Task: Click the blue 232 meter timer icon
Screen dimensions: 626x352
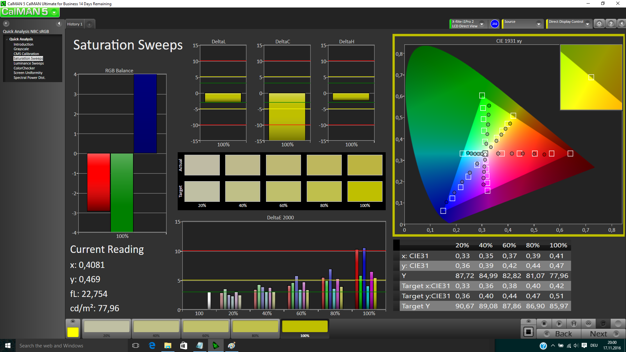Action: pos(495,24)
